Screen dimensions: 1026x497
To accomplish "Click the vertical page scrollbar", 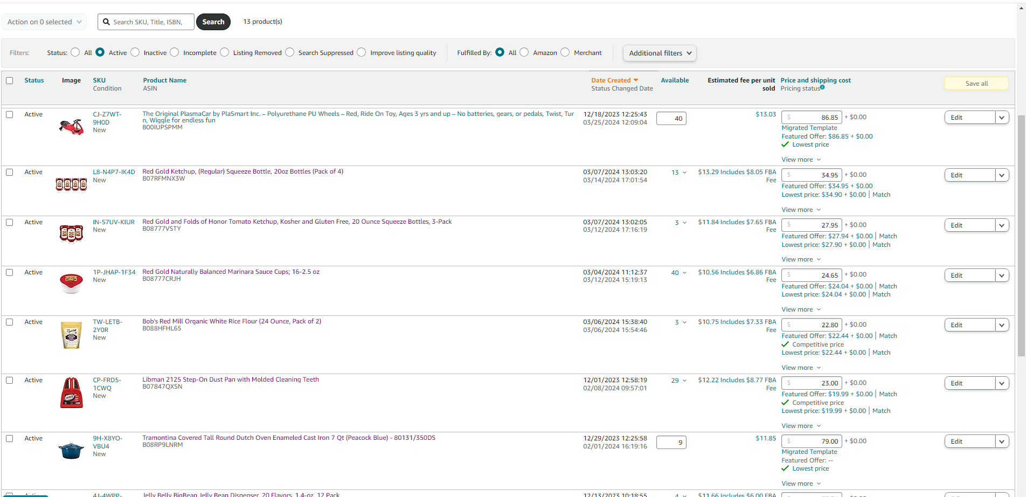I will coord(1021,235).
